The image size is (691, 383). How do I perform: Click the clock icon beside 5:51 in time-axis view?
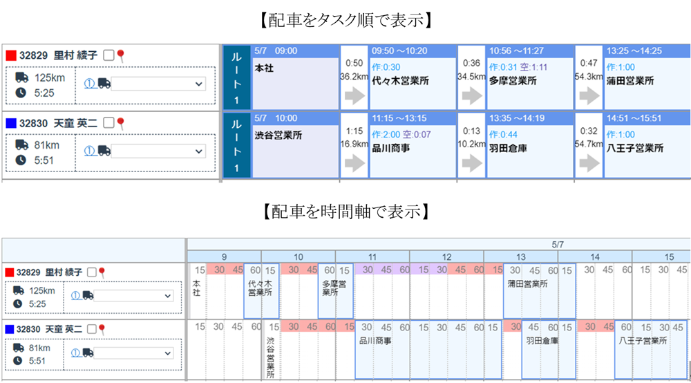pyautogui.click(x=18, y=360)
